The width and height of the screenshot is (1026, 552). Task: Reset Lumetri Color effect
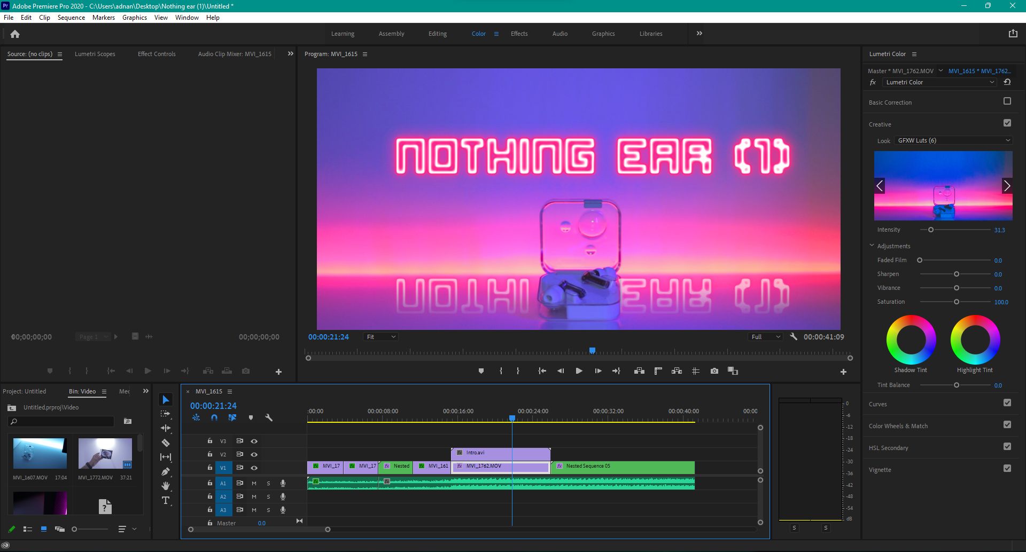point(1007,82)
